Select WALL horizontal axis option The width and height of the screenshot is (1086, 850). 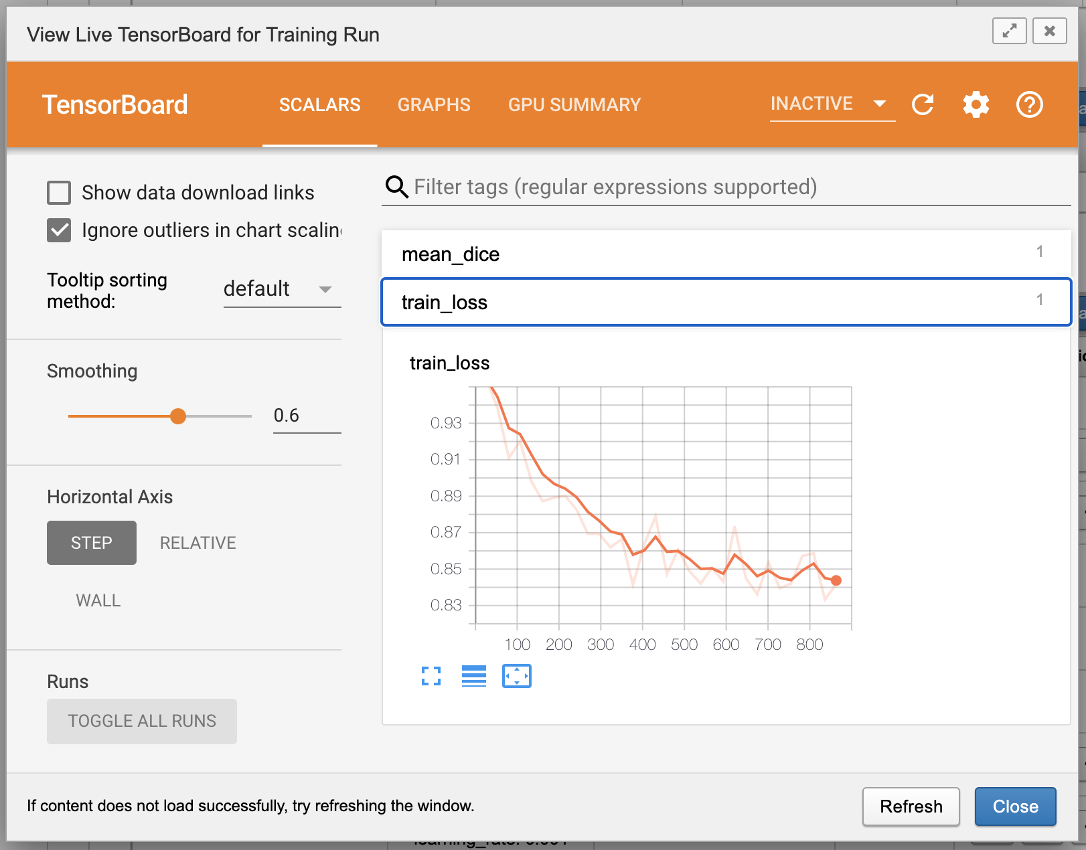pos(98,600)
